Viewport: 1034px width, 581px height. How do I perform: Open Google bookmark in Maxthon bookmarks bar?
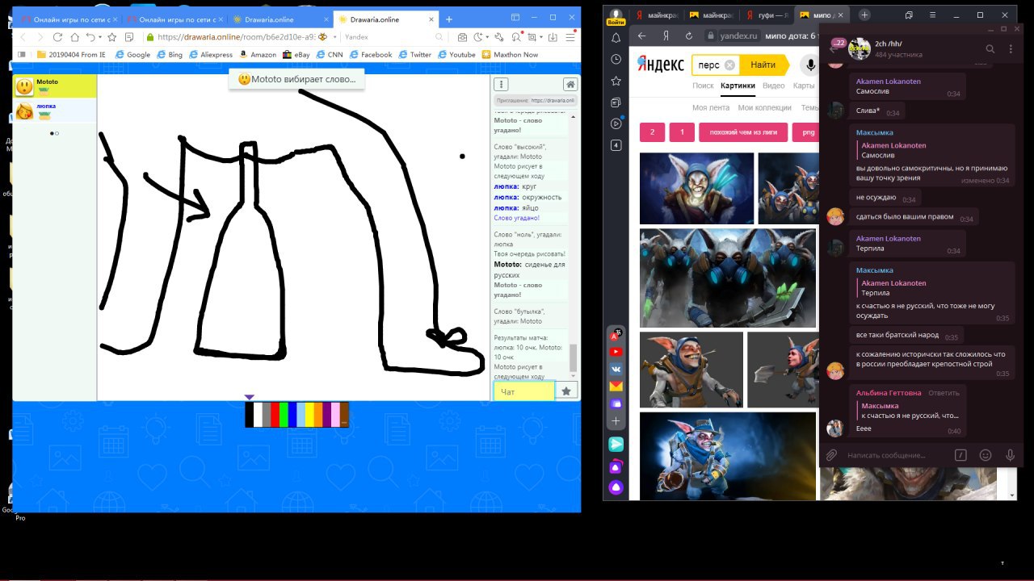coord(133,55)
